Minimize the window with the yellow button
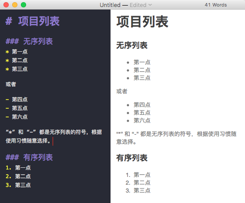245x203 pixels. (15, 5)
